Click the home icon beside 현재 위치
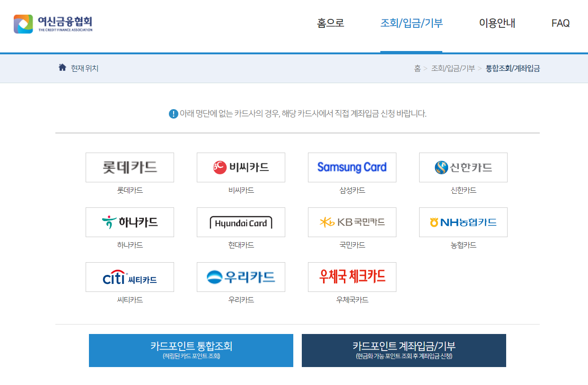The height and width of the screenshot is (385, 588). tap(62, 68)
